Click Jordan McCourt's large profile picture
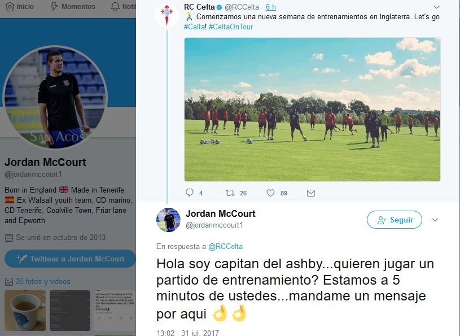The width and height of the screenshot is (460, 336). pos(55,97)
